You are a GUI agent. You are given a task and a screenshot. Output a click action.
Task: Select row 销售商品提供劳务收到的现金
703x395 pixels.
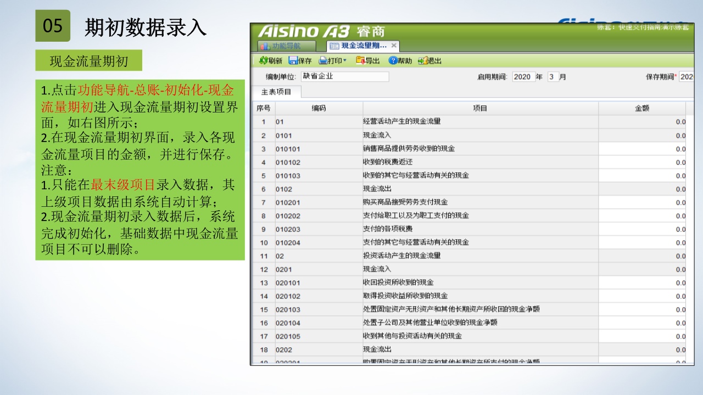click(409, 149)
